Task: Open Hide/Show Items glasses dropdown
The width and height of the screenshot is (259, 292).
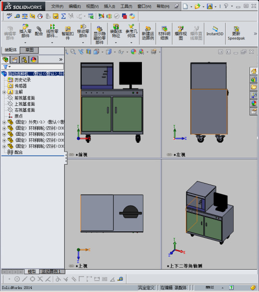Action: 127,52
